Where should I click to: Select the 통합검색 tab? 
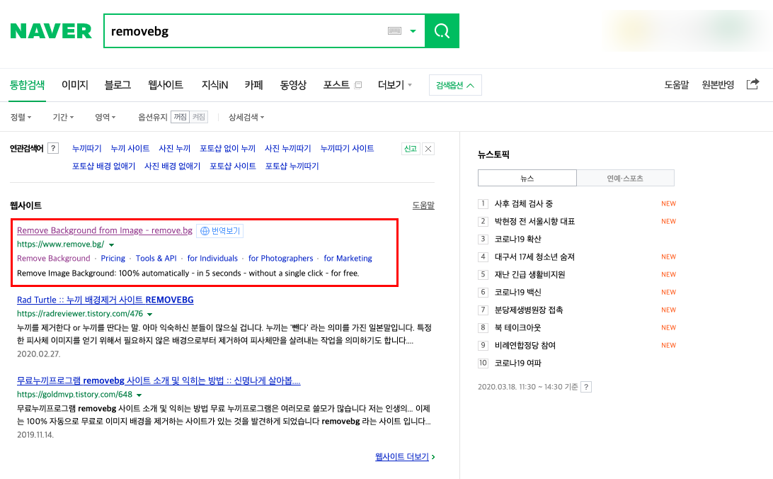click(27, 85)
